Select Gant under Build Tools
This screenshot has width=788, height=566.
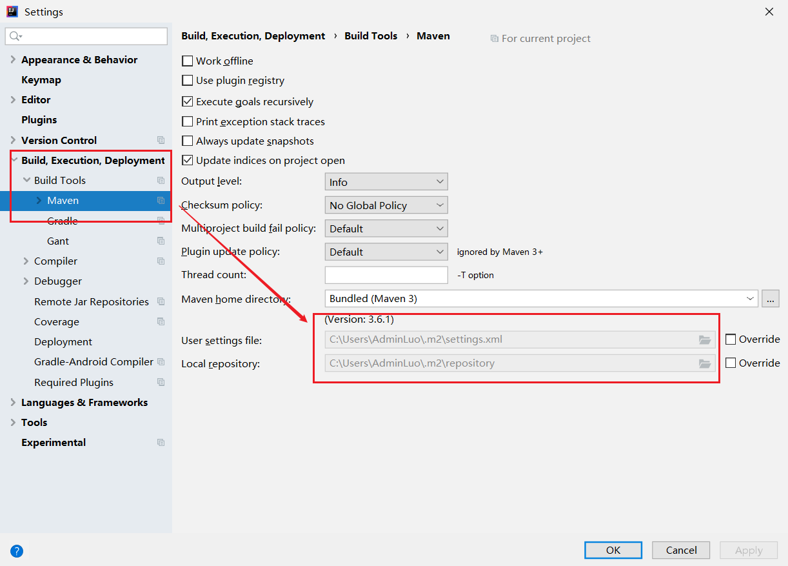(x=58, y=241)
